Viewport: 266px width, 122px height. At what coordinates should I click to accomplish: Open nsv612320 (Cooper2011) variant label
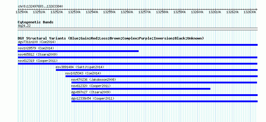pos(91,86)
